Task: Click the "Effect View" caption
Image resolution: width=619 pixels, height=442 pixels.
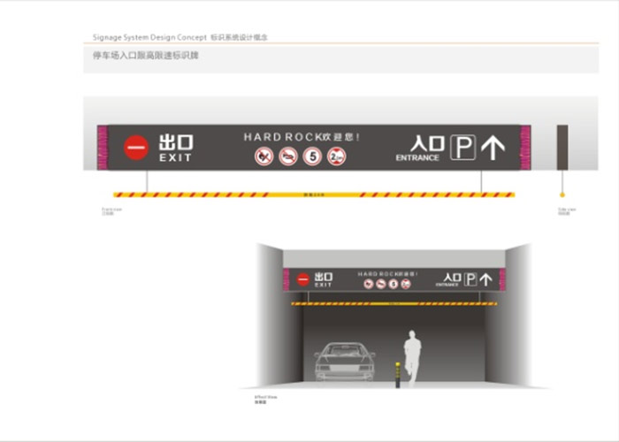Action: tap(265, 397)
